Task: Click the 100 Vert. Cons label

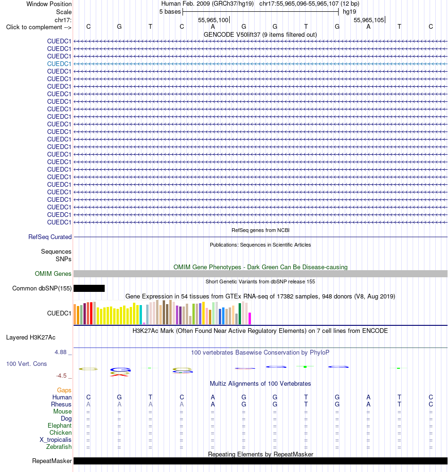Action: (26, 364)
